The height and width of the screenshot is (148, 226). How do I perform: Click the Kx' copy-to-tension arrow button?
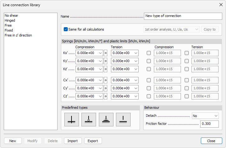105,53
